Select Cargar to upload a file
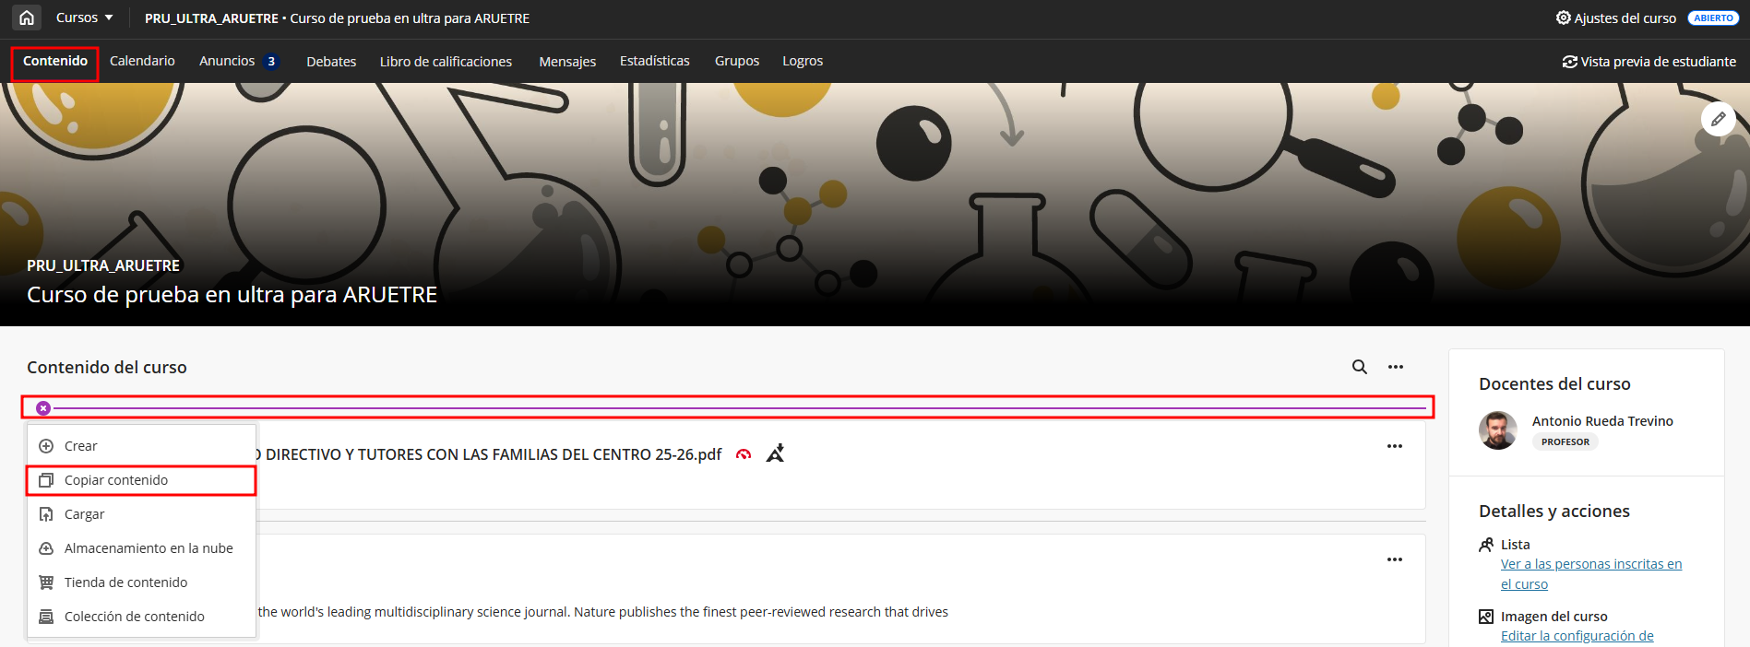 tap(84, 514)
